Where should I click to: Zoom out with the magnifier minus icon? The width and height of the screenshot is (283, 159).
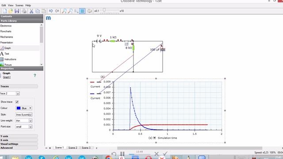[70, 11]
